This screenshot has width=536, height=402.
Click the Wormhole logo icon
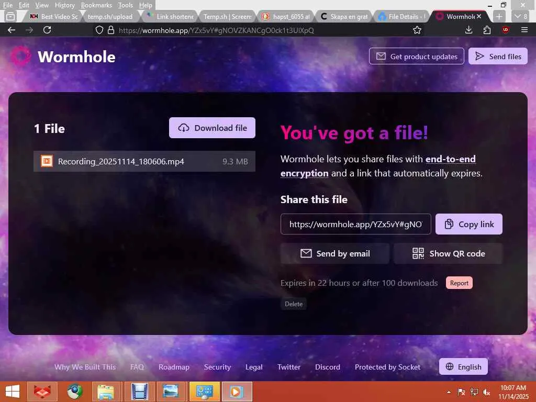click(x=20, y=56)
